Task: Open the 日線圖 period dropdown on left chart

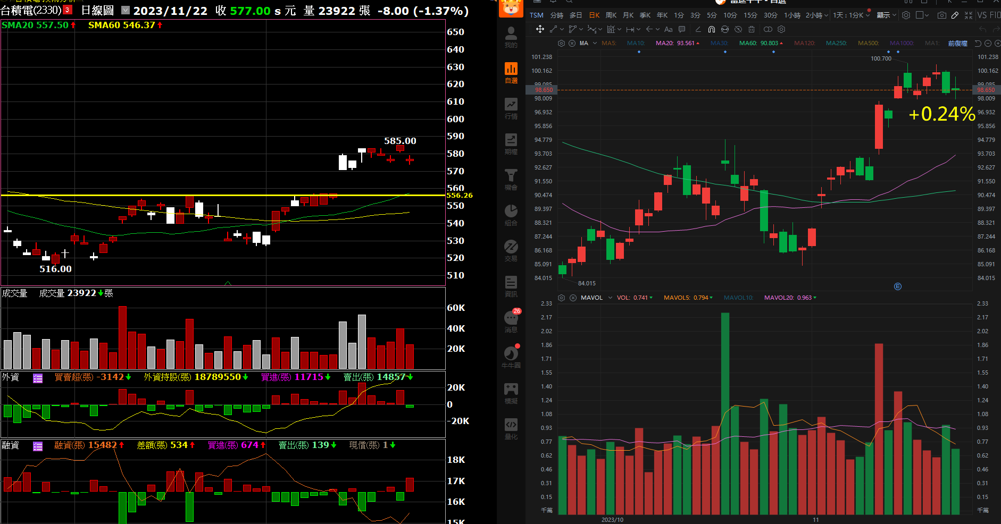Action: point(126,10)
